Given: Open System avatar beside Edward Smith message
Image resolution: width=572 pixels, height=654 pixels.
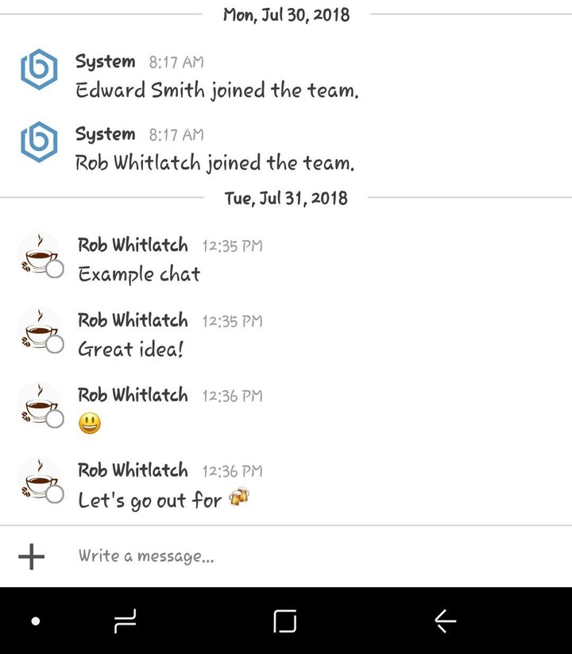Looking at the screenshot, I should [39, 69].
